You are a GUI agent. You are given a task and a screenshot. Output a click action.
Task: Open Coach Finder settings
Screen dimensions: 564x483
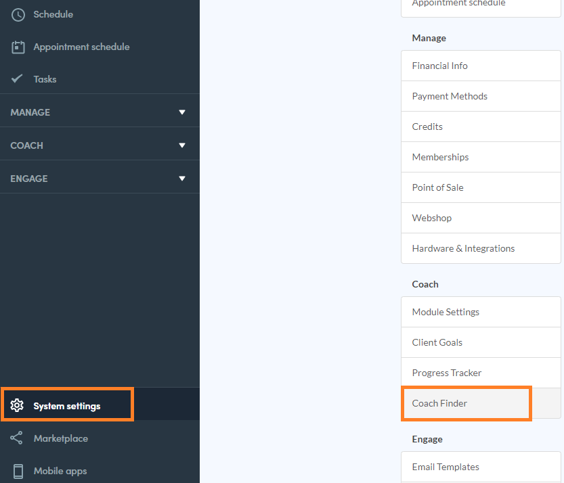tap(481, 403)
